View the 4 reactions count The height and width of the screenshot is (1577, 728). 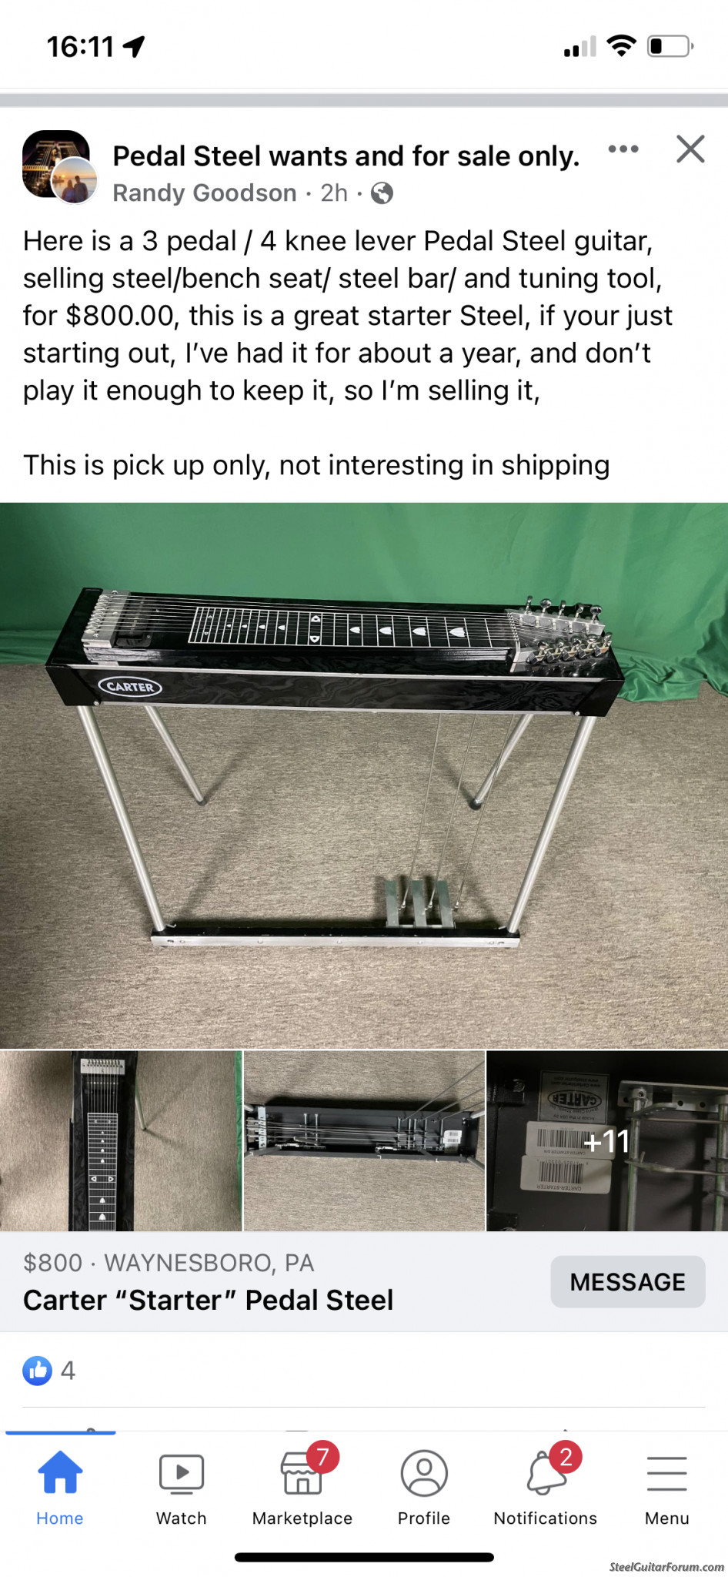click(68, 1370)
